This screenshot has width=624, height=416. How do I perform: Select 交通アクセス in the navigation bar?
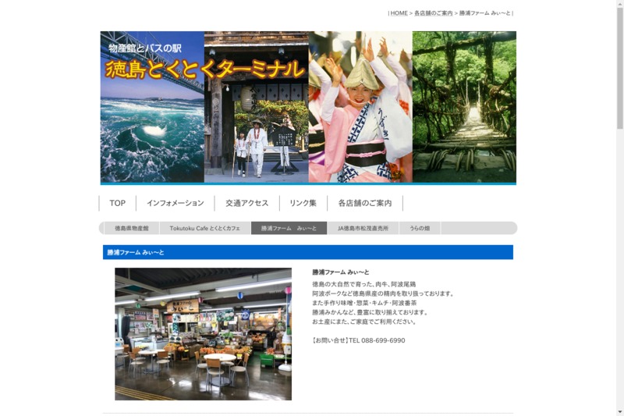point(246,203)
